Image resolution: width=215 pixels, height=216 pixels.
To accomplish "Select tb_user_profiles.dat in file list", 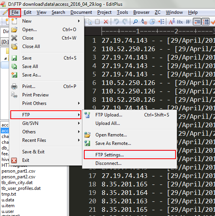I will click(x=21, y=188).
